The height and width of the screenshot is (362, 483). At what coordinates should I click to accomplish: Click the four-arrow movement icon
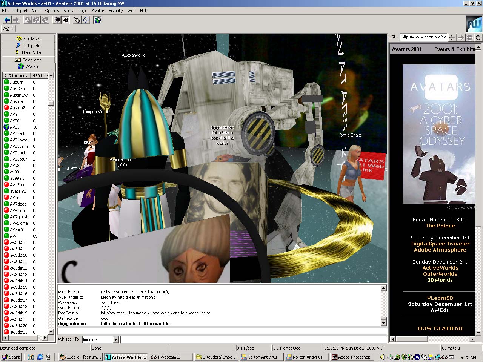(x=86, y=20)
